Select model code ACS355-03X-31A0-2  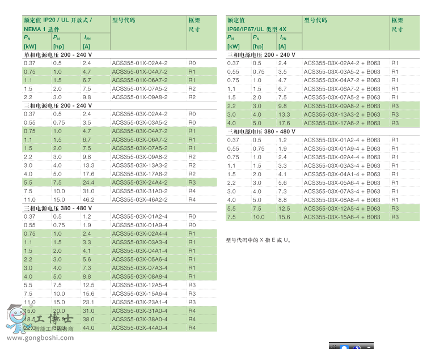140,191
